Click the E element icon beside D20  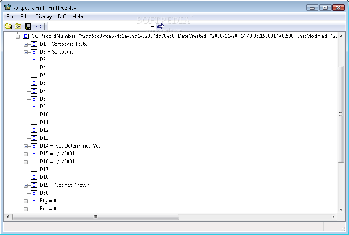pyautogui.click(x=34, y=193)
